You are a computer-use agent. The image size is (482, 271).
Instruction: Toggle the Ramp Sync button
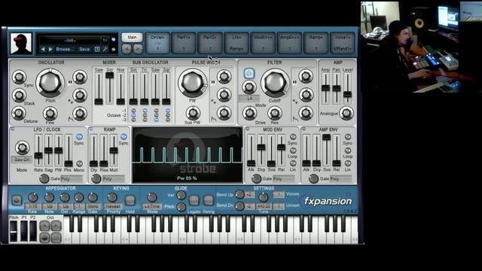coord(124,137)
